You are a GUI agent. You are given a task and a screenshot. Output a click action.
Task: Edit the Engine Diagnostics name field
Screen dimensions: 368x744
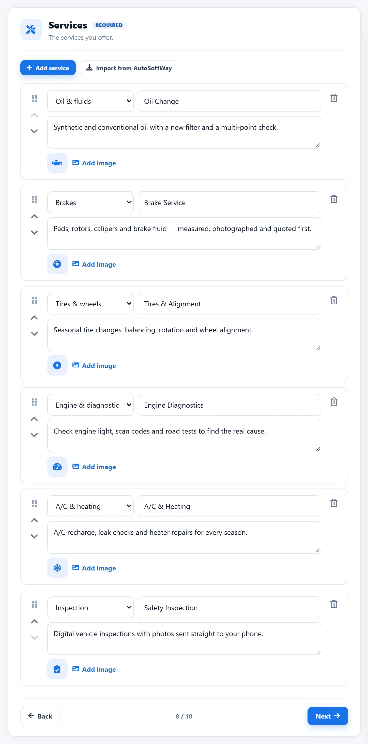click(229, 405)
